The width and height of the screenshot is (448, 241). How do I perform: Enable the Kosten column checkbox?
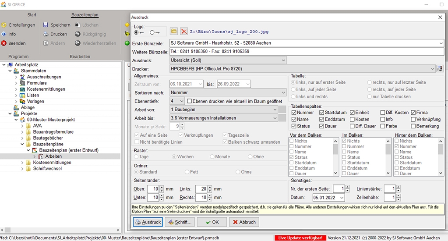click(x=353, y=119)
